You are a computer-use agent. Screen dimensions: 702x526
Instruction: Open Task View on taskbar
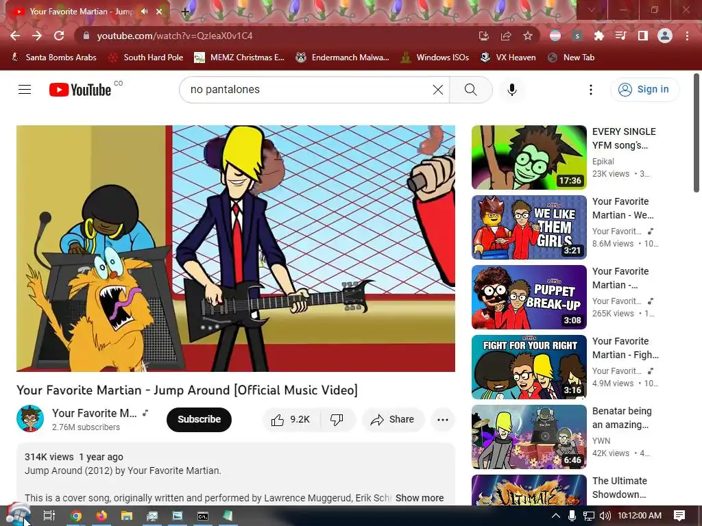tap(49, 516)
